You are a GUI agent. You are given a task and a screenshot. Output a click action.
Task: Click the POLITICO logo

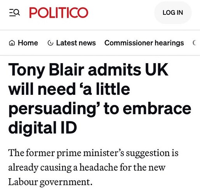click(x=59, y=12)
